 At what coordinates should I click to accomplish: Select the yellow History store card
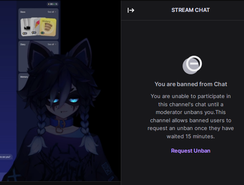click(x=48, y=27)
